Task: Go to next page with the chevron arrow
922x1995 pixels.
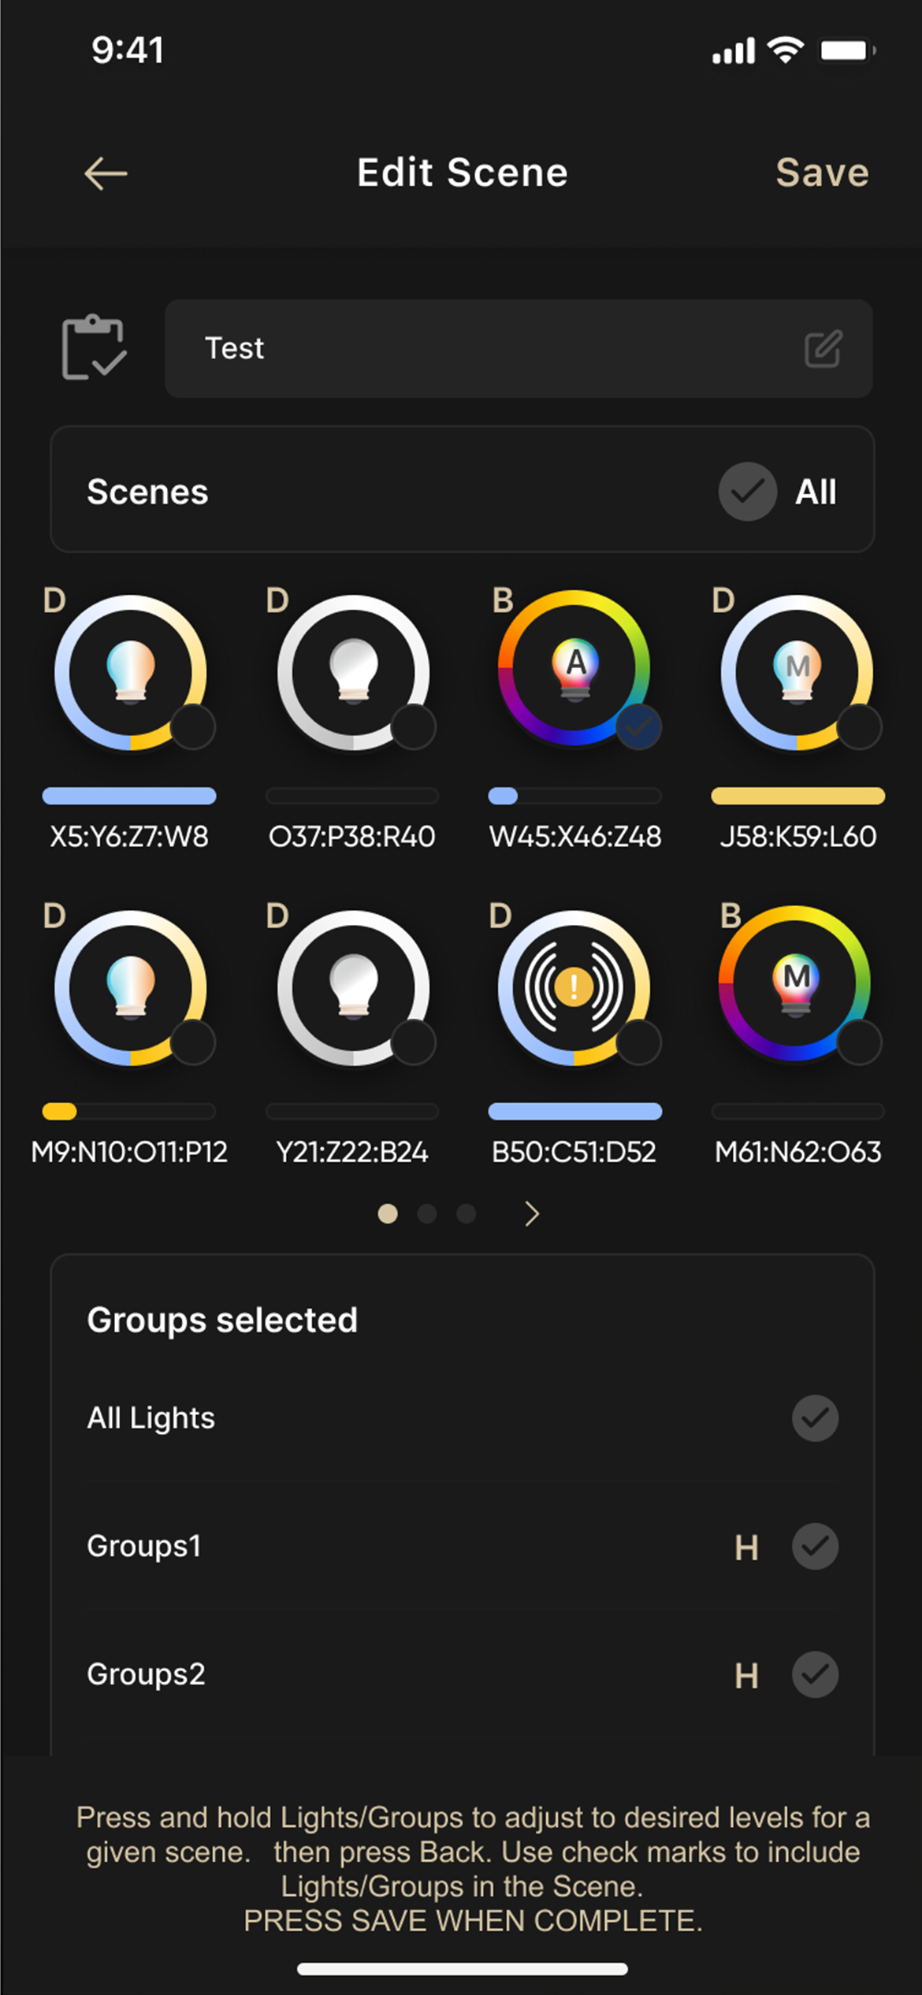Action: coord(532,1214)
